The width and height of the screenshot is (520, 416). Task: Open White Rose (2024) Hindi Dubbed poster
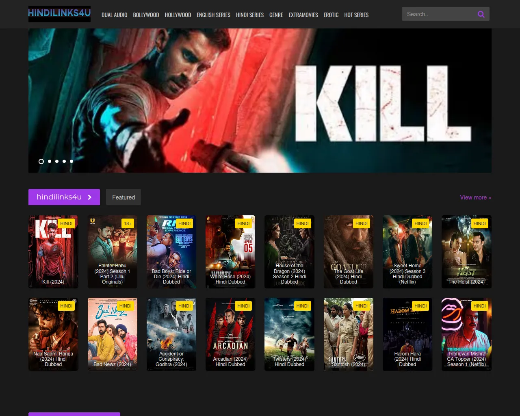230,252
